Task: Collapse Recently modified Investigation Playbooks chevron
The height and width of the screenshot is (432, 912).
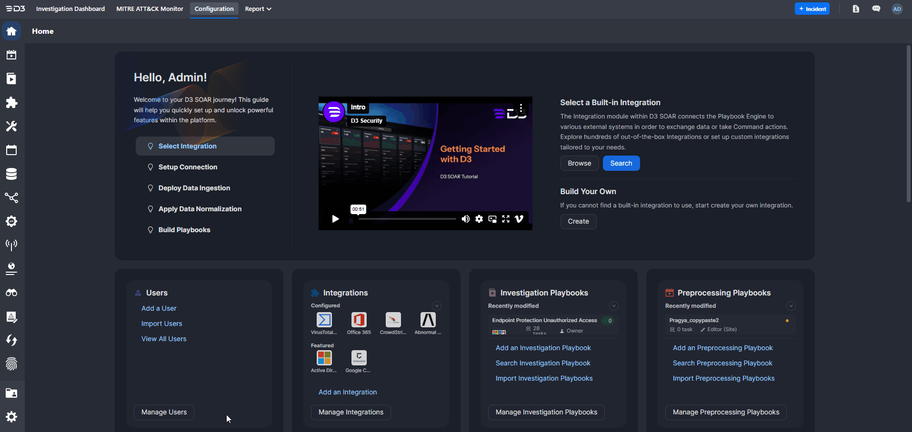Action: 613,306
